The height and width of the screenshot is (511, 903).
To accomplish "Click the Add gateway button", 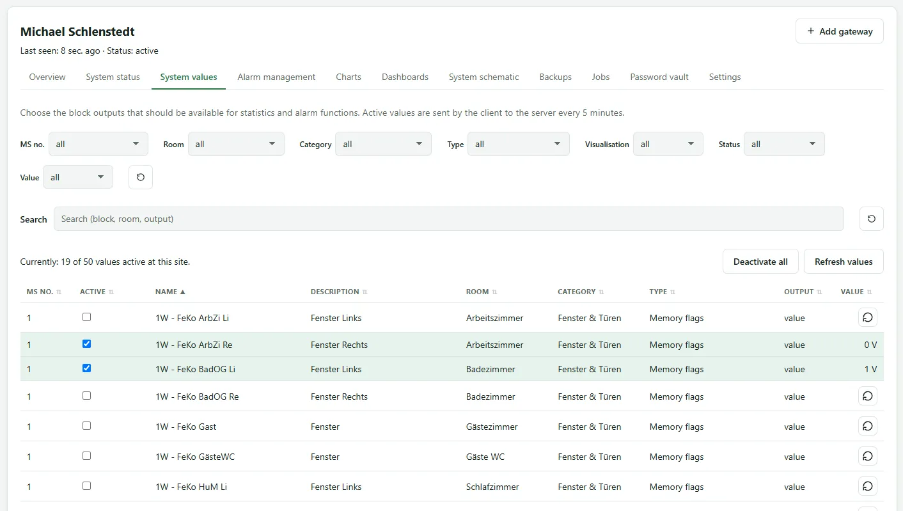I will pos(840,31).
